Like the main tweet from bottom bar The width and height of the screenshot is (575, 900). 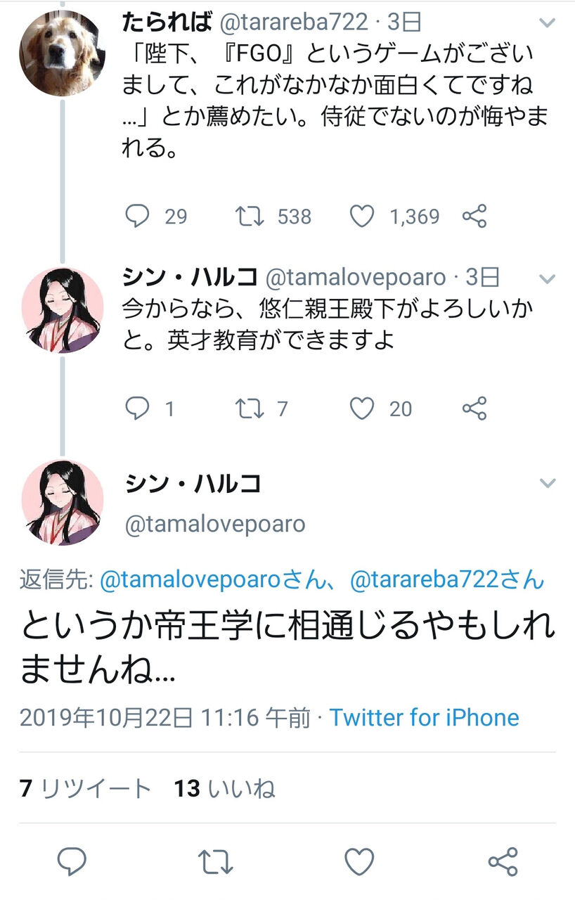tap(359, 861)
